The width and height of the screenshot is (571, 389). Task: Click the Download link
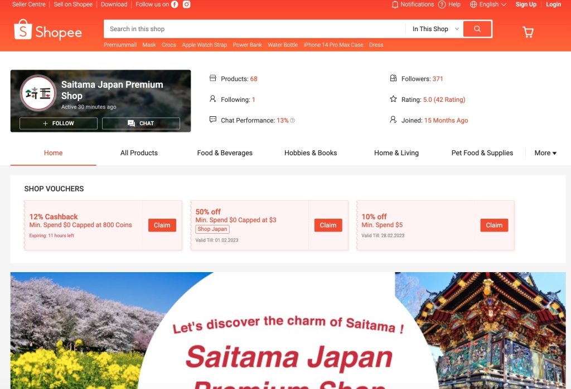114,4
